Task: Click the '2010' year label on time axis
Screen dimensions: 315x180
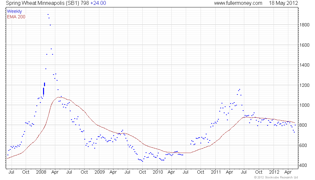Action: (158, 172)
